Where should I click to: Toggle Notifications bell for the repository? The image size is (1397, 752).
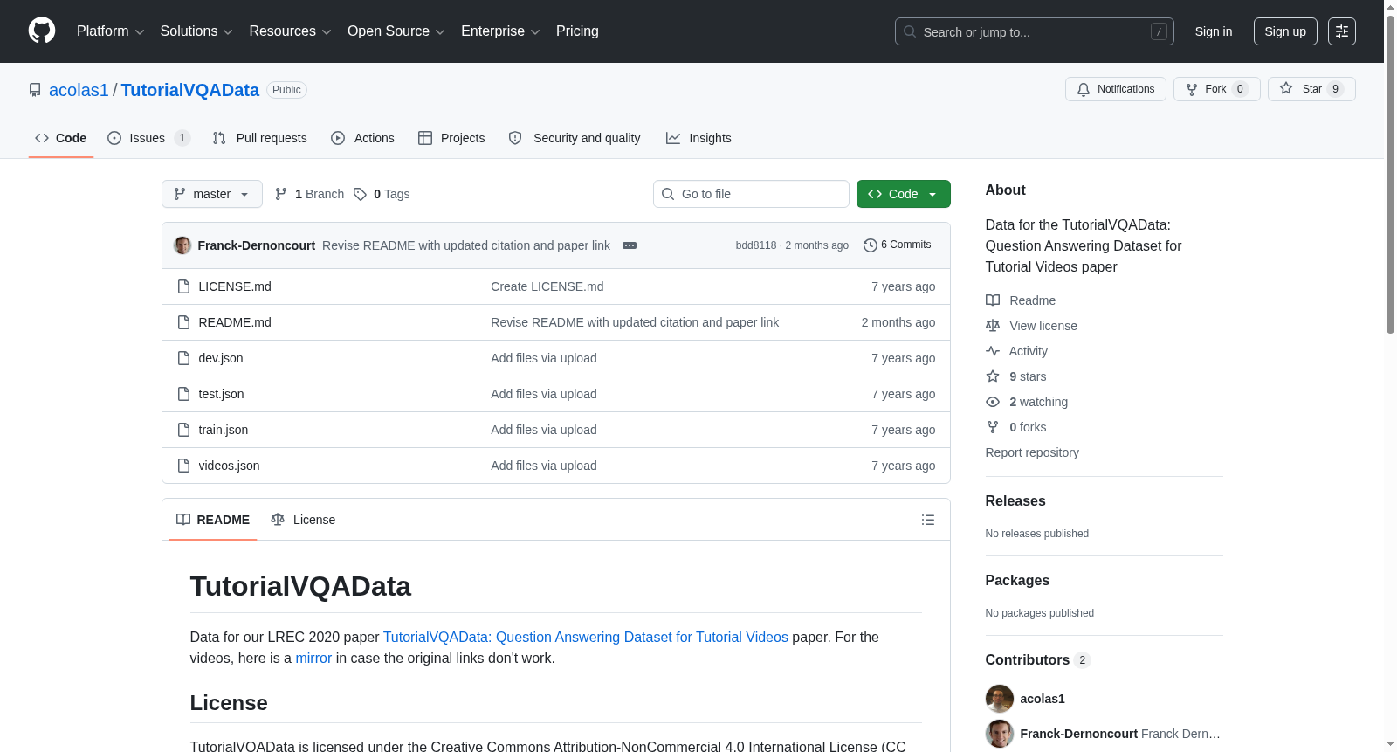click(x=1116, y=89)
